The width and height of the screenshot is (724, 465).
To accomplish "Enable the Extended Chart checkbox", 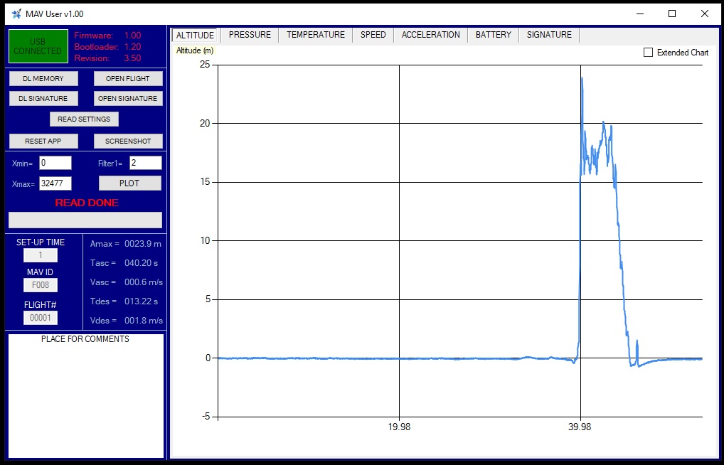I will pyautogui.click(x=649, y=53).
